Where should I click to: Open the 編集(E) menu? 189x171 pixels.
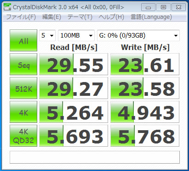(52, 17)
